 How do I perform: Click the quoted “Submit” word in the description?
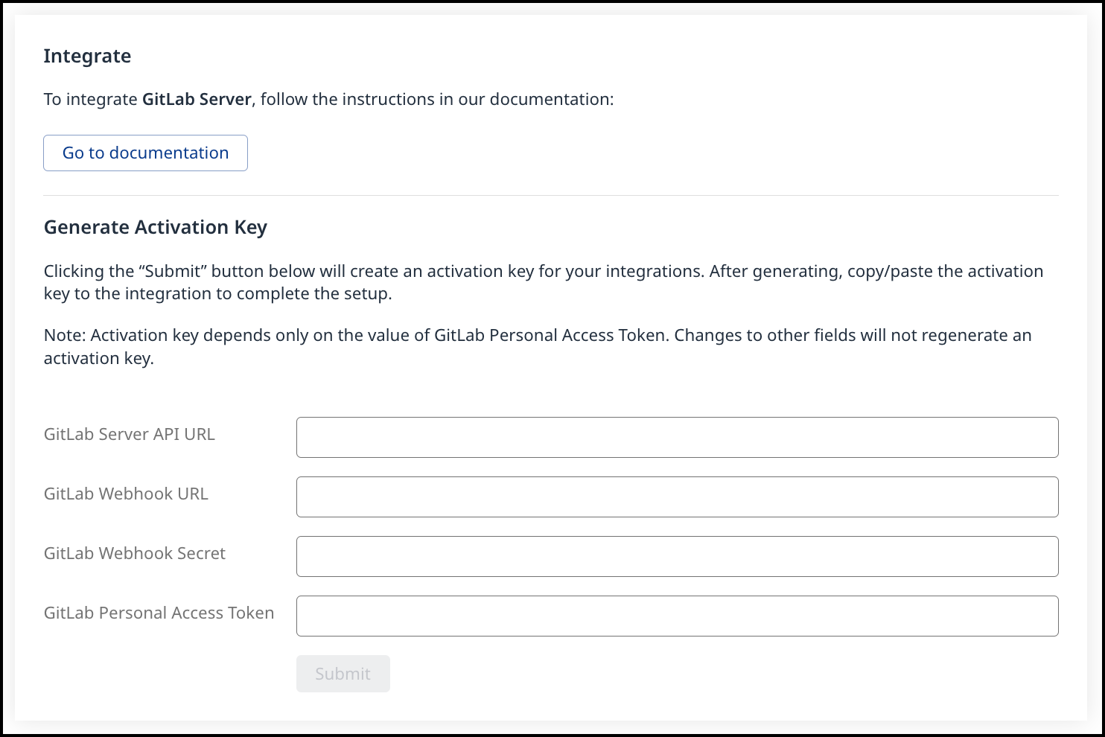pyautogui.click(x=172, y=271)
